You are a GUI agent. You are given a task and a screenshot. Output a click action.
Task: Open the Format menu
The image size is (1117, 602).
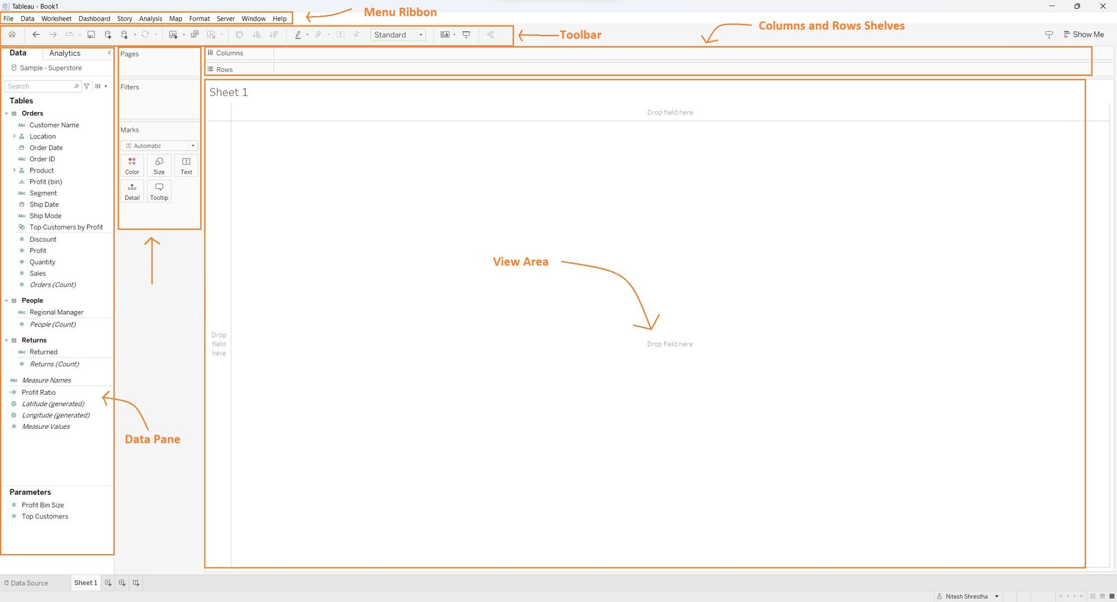pos(199,18)
